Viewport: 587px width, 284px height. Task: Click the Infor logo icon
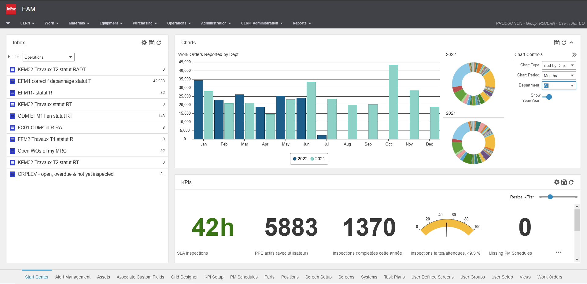pos(11,9)
